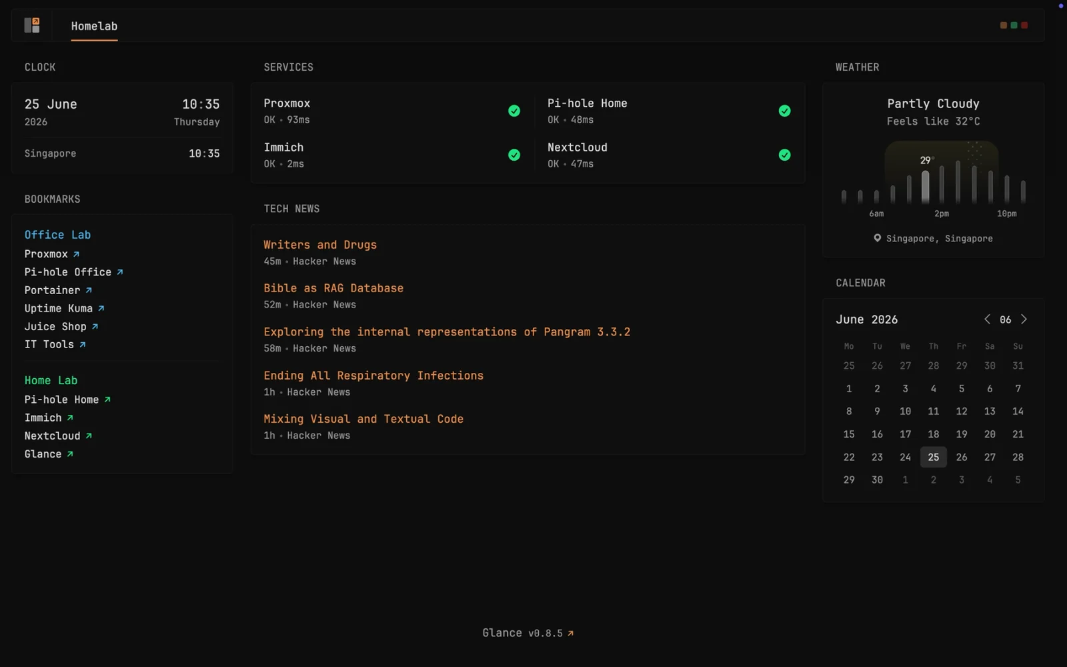Click the 'Home Lab' bookmarks group title
The image size is (1067, 667).
[x=51, y=380]
